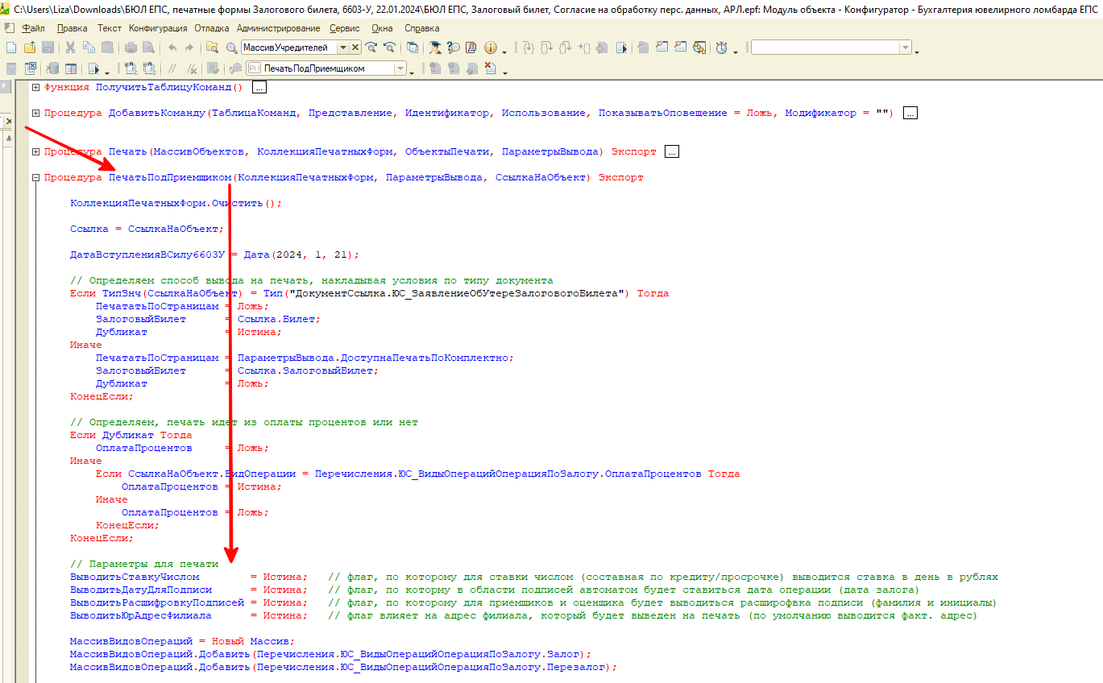Click the stopwatch performance measurement icon

pos(721,48)
